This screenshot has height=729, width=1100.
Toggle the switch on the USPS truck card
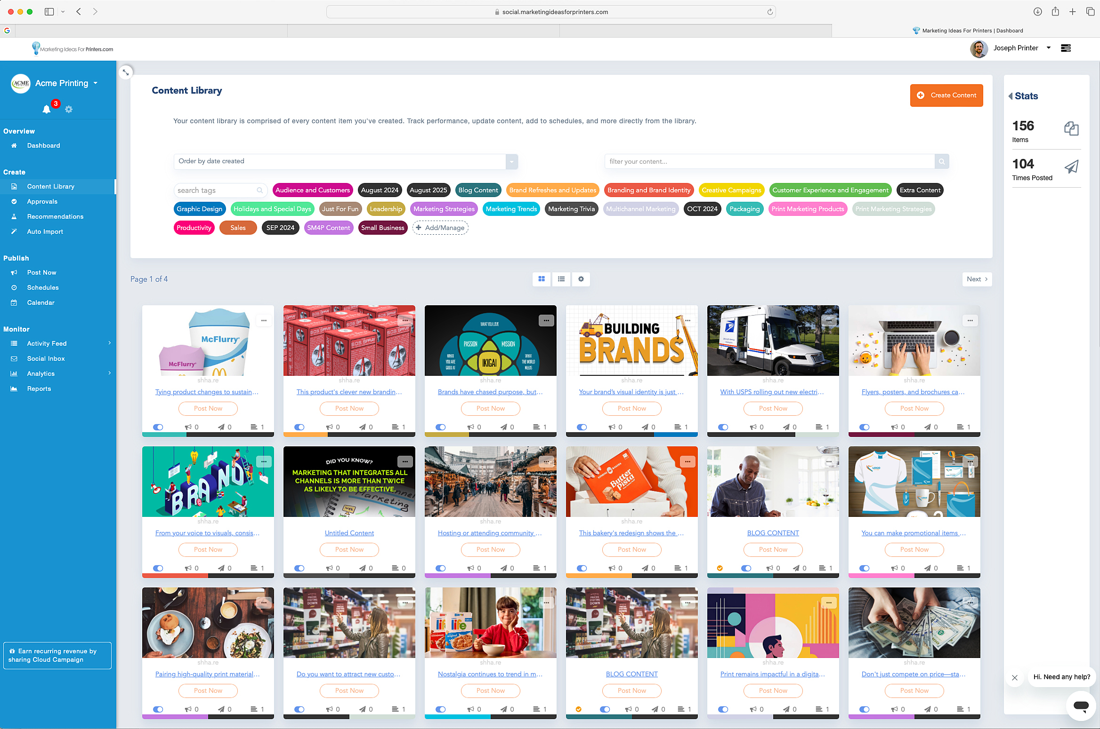[723, 427]
